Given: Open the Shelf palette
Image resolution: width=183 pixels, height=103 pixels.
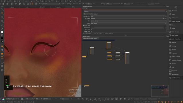Looking at the screenshot, I should tap(172, 67).
